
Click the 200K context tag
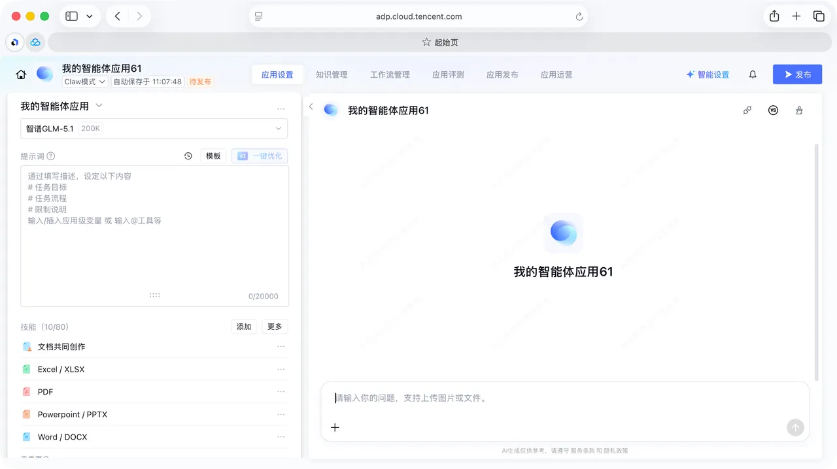click(90, 129)
